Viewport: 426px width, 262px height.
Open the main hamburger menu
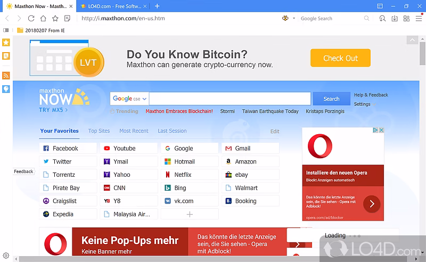click(x=419, y=18)
